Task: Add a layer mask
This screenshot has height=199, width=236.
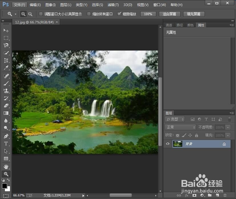Action: [x=194, y=195]
